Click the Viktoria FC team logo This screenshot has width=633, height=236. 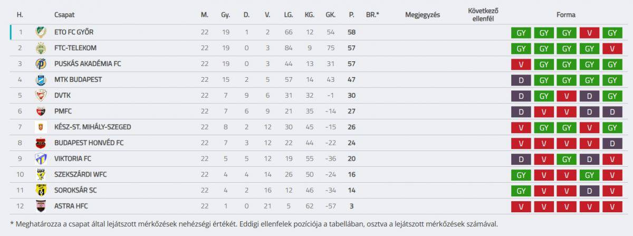click(x=41, y=159)
